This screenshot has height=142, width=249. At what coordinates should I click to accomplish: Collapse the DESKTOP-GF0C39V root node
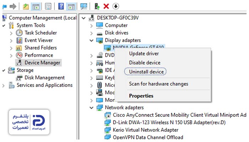pos(84,18)
